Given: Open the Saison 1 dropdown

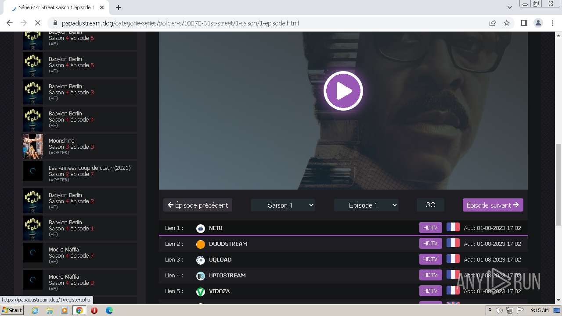Looking at the screenshot, I should click(x=283, y=205).
